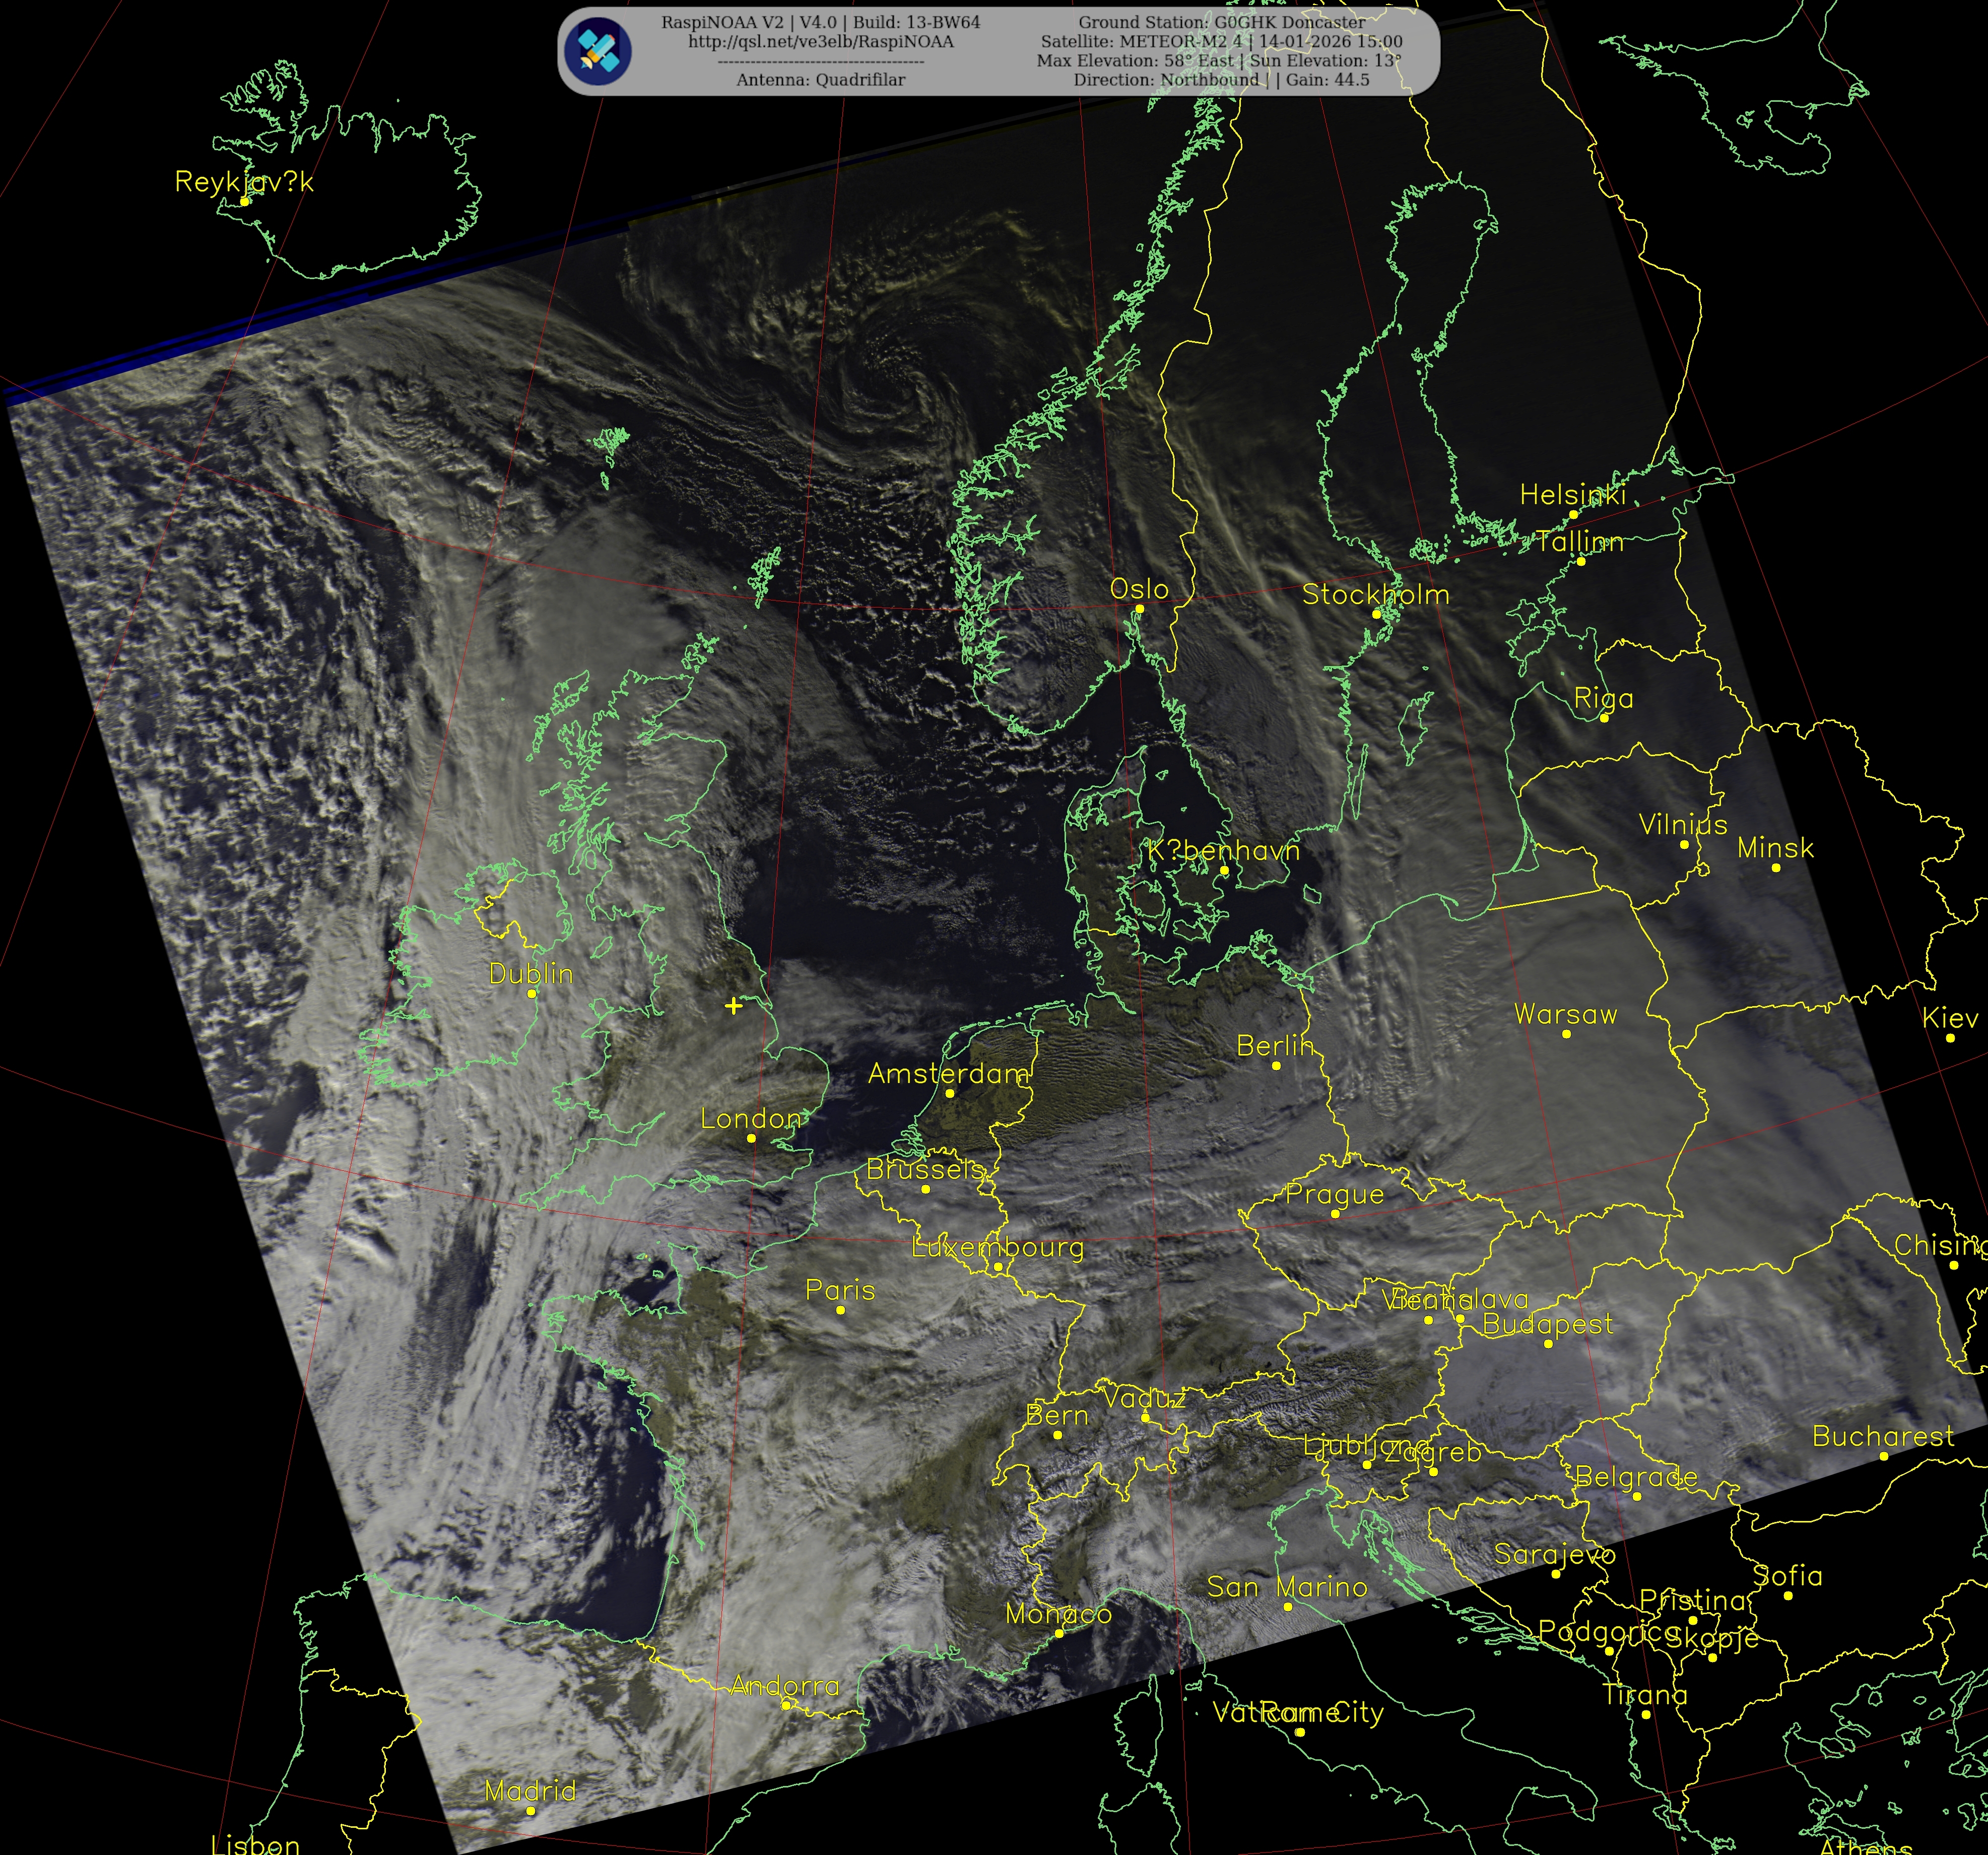Image resolution: width=1988 pixels, height=1855 pixels.
Task: Click the Reykjavik city dot marker
Action: click(244, 201)
